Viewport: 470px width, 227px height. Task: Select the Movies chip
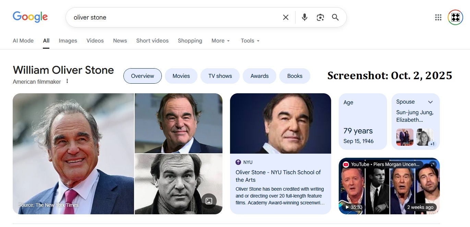tap(181, 76)
